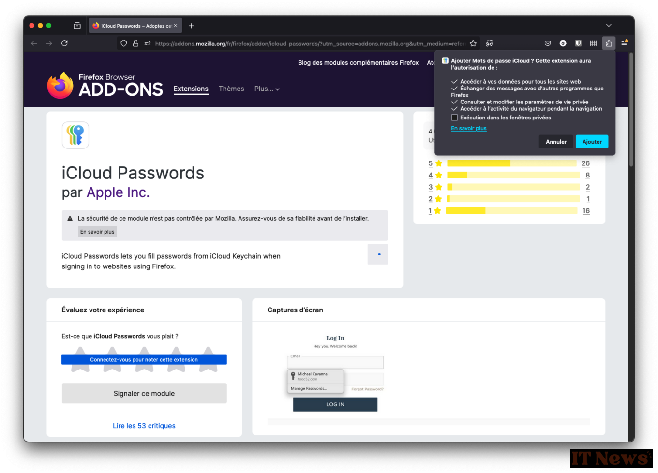Viewport: 658px width, 473px height.
Task: Open the 26 reviews count
Action: click(x=585, y=163)
